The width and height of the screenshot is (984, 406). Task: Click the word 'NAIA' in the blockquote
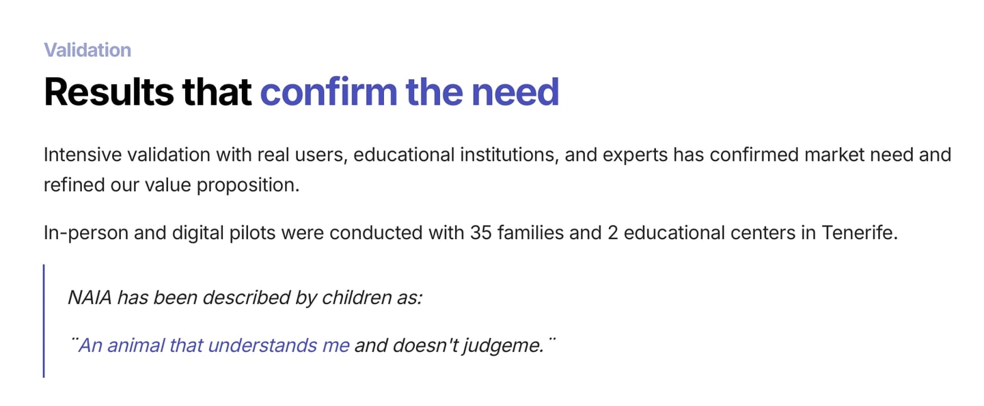[x=90, y=297]
